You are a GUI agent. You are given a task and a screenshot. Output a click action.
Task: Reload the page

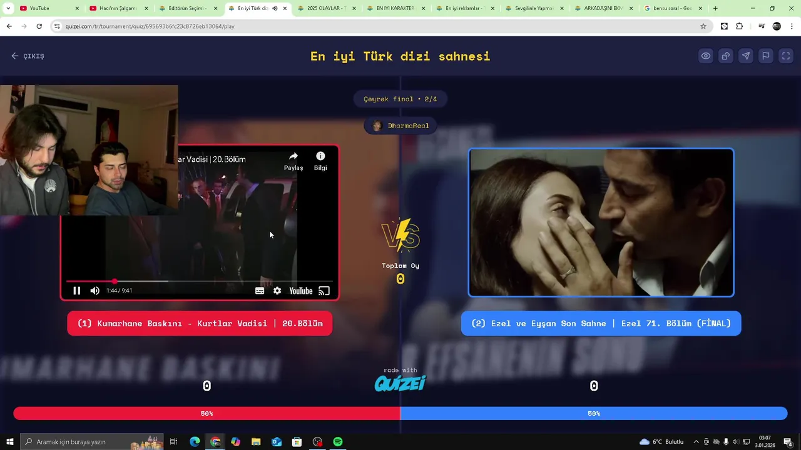coord(39,26)
